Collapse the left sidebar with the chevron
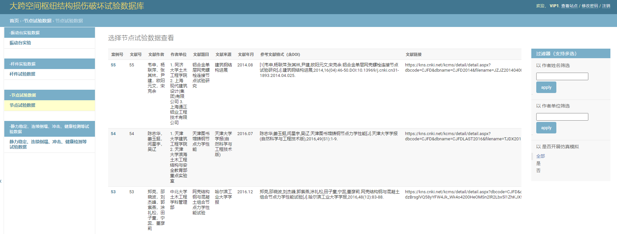Screen dimensions: 617x234 (x=1, y=181)
